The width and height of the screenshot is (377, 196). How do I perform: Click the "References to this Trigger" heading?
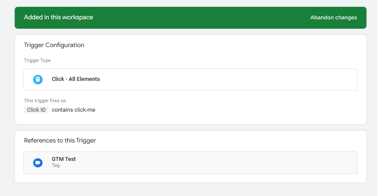coord(60,141)
